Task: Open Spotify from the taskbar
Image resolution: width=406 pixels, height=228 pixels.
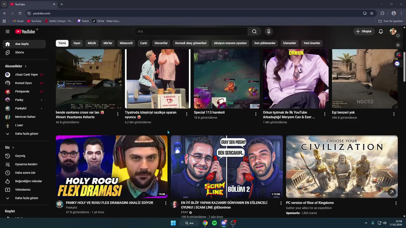Action: [214, 223]
